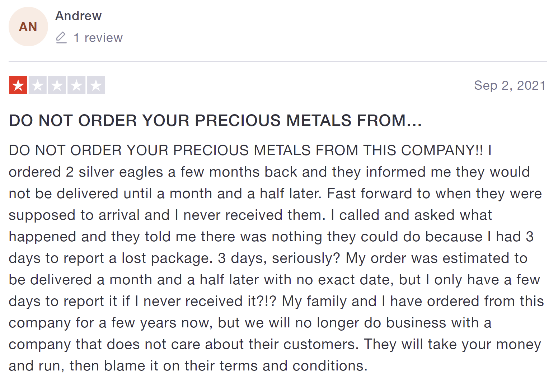The image size is (558, 378).
Task: Open the bold review title heading
Action: (x=215, y=121)
